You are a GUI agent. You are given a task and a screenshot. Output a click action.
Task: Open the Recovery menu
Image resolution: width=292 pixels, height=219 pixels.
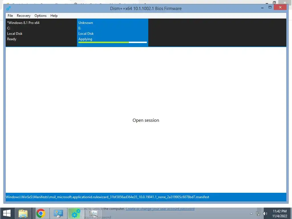(24, 16)
